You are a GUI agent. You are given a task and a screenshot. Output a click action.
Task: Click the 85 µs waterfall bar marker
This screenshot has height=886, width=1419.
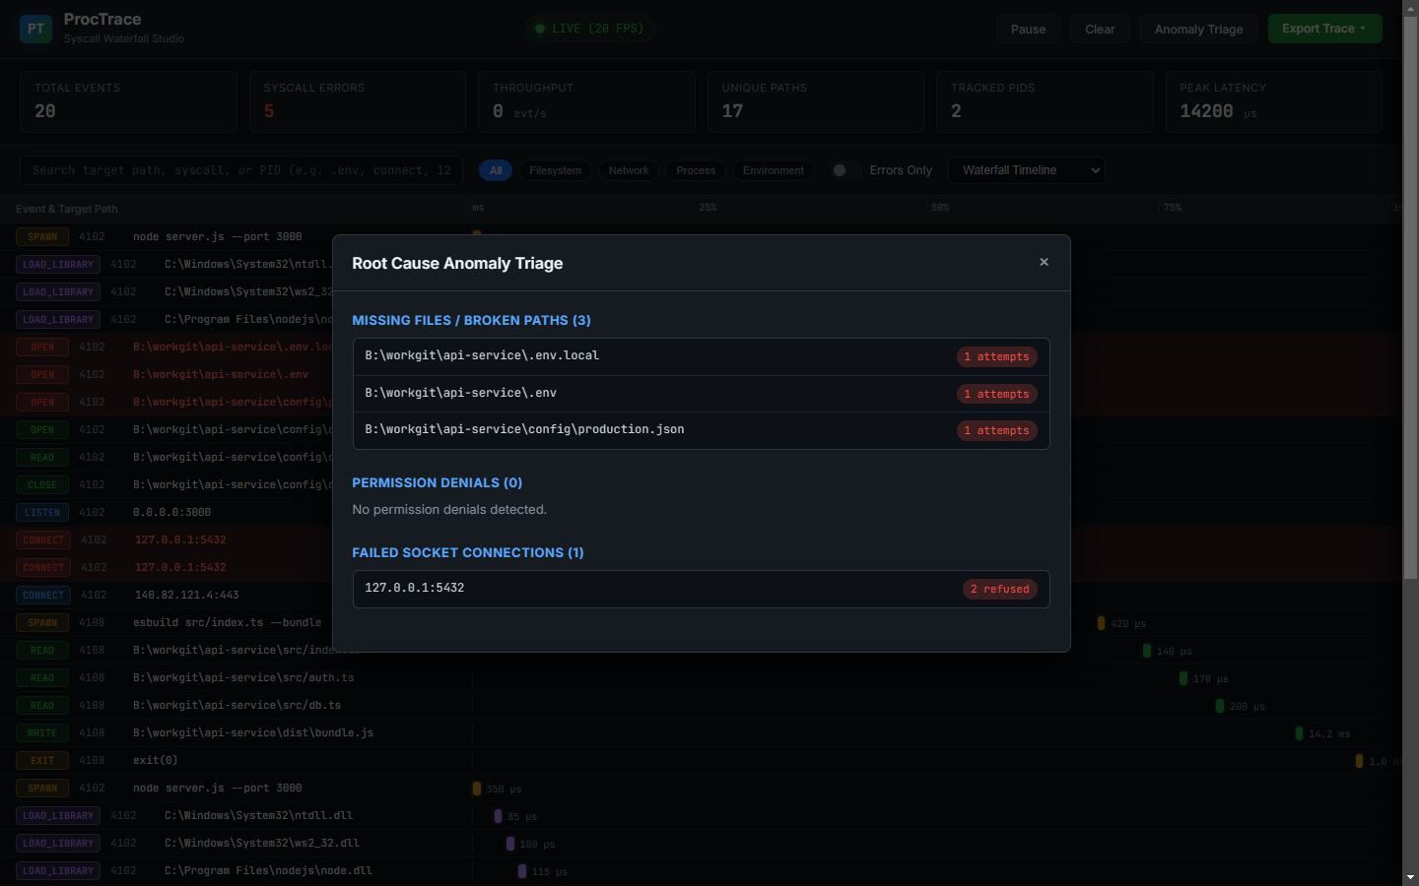499,816
